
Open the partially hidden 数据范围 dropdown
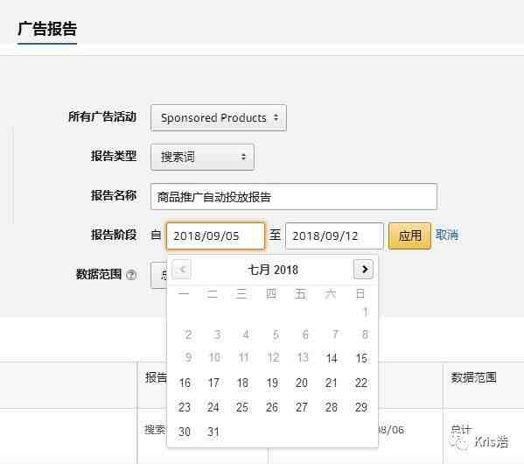click(158, 275)
